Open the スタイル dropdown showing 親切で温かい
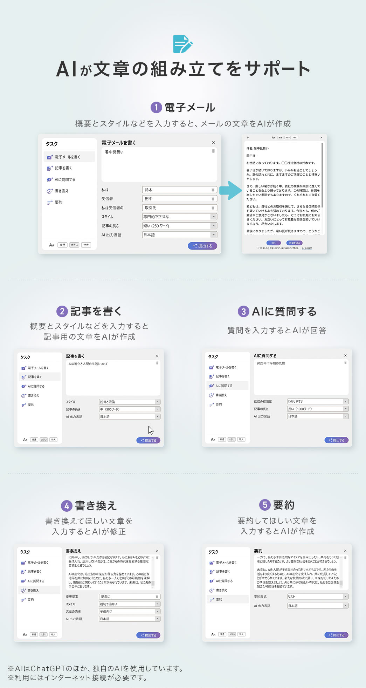 point(130,604)
